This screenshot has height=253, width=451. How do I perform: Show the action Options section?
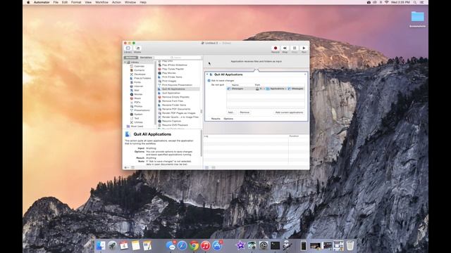[x=228, y=119]
